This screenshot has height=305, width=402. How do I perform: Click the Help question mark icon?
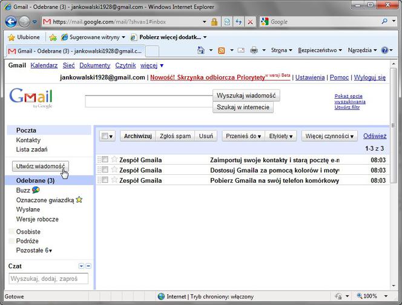pos(384,50)
